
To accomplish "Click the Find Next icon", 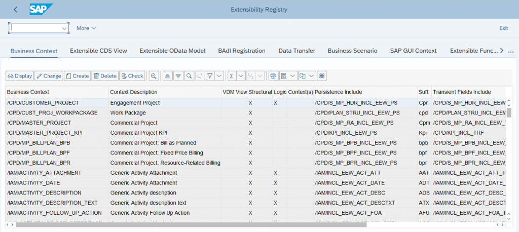I will (200, 76).
